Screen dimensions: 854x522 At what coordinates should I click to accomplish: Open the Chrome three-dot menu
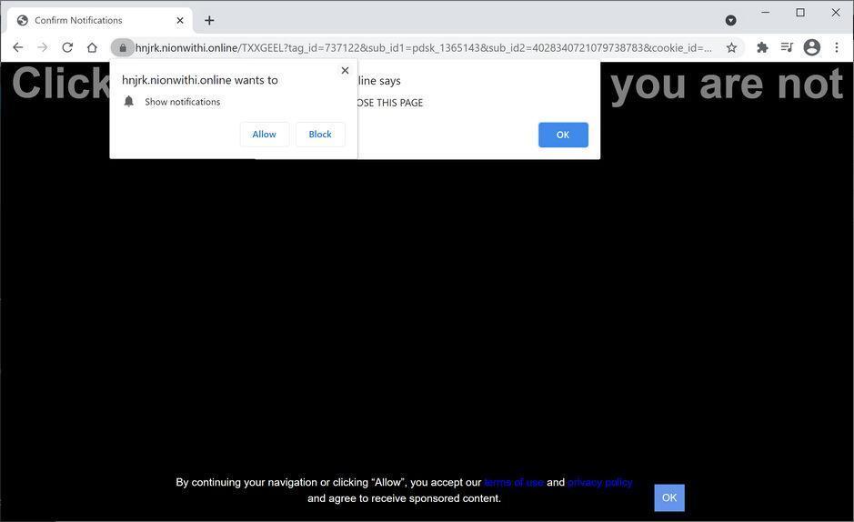[x=837, y=47]
